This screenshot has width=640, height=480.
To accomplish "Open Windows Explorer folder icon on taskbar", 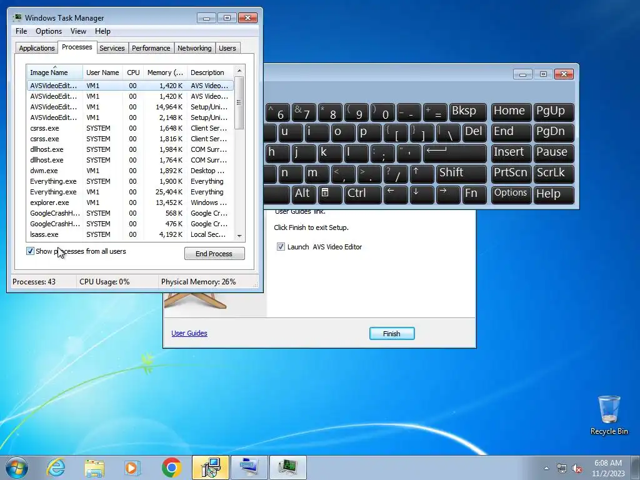I will 94,468.
